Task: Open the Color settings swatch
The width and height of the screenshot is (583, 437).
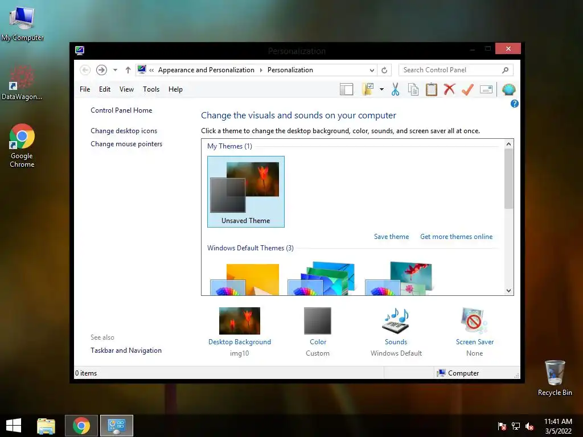Action: click(318, 321)
